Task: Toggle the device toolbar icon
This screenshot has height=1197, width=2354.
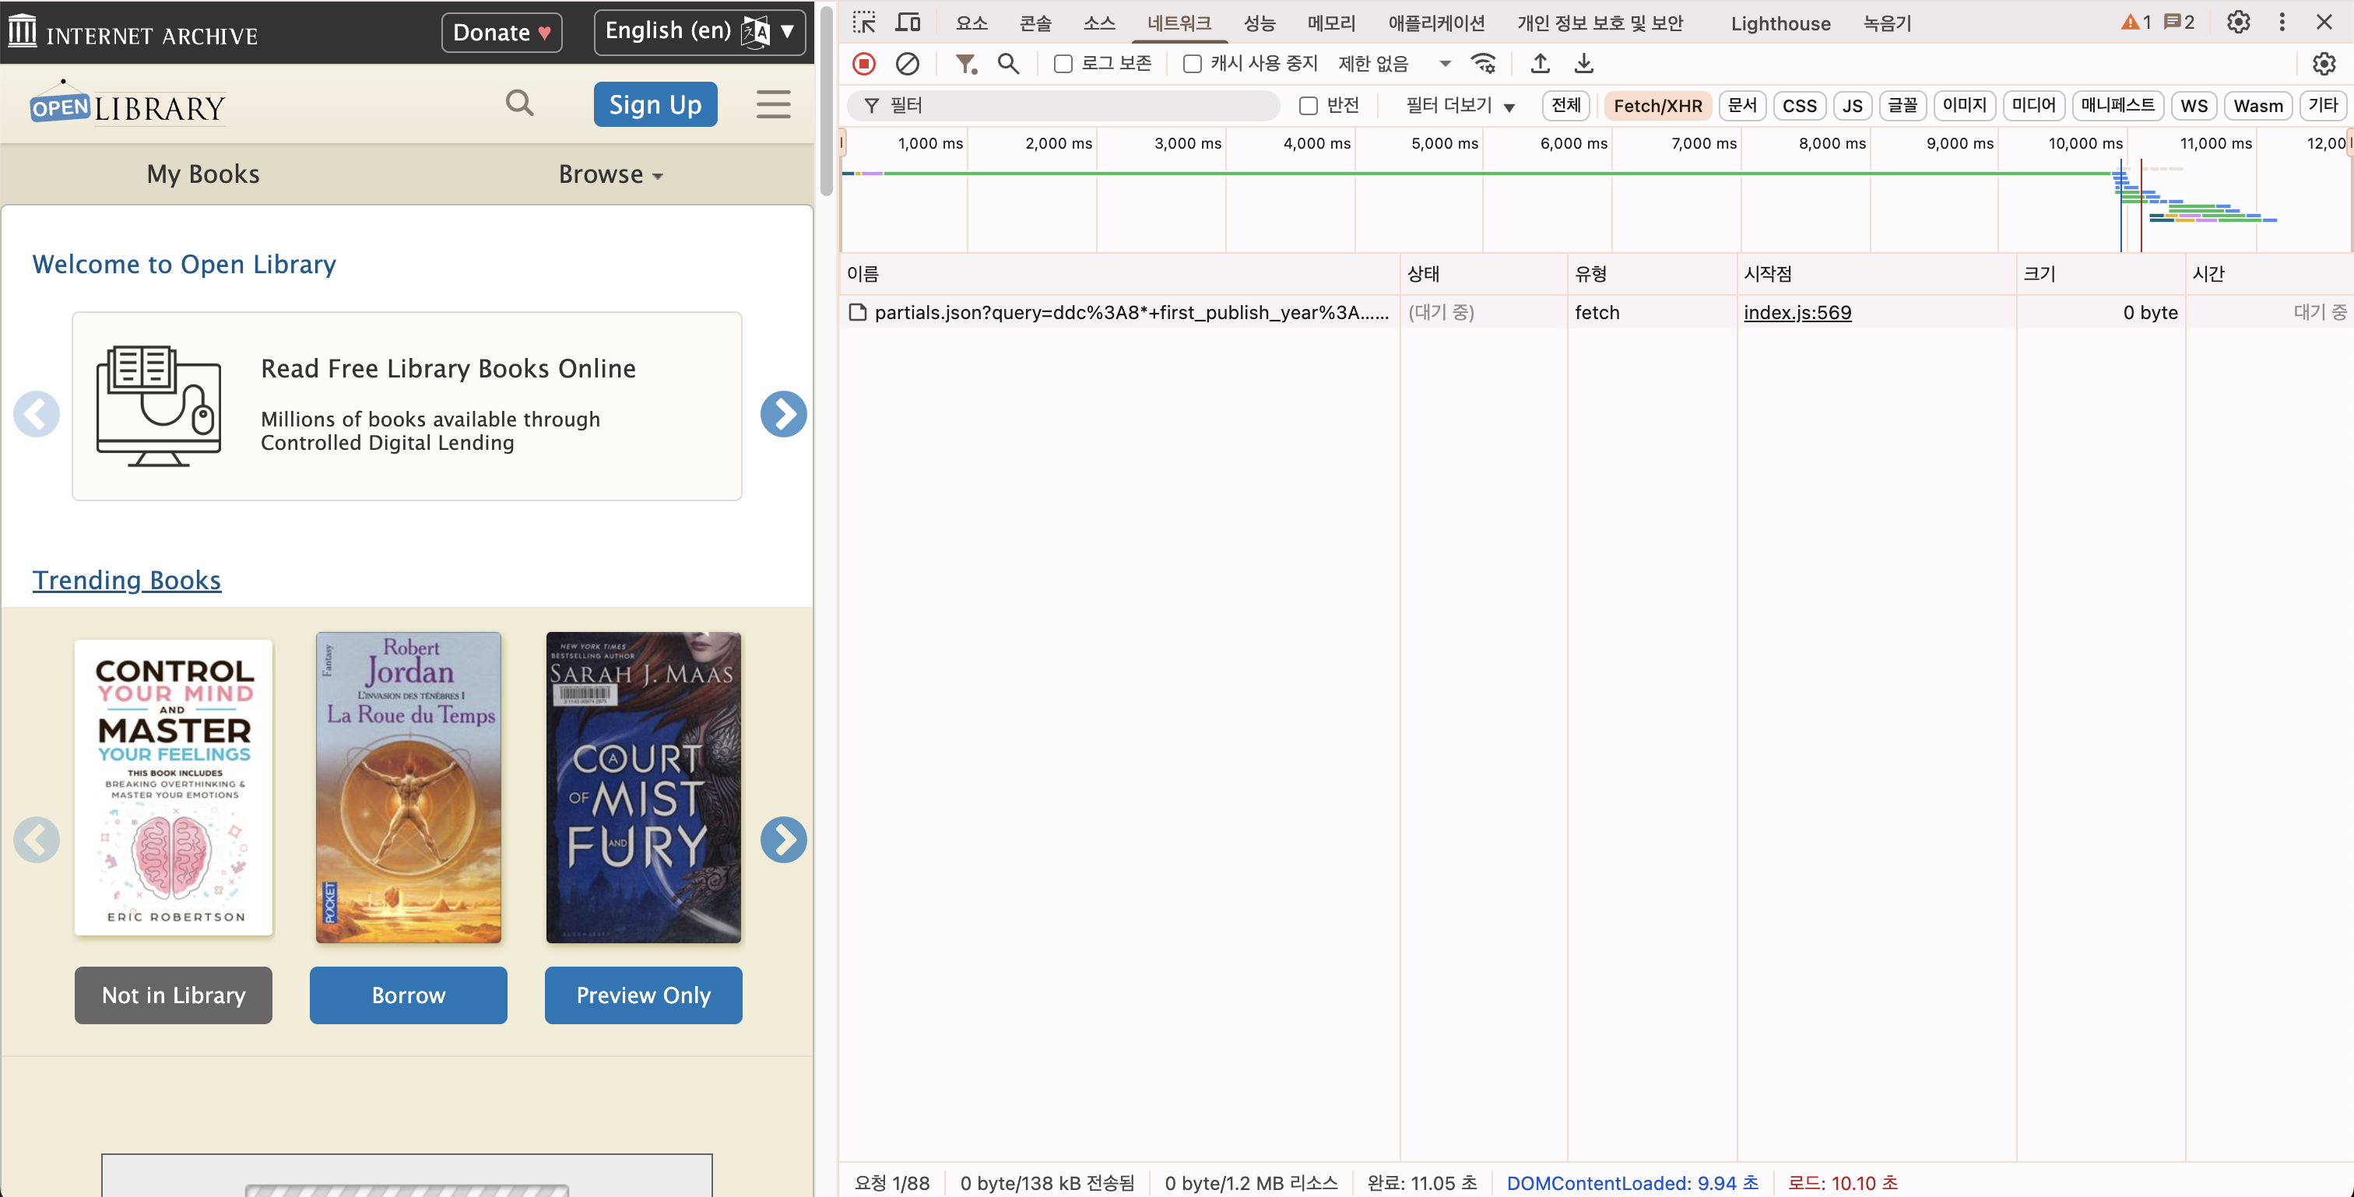Action: pos(908,23)
